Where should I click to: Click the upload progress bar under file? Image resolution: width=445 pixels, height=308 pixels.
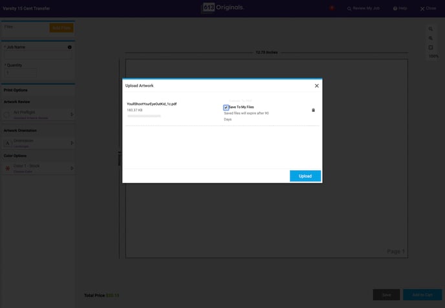(144, 116)
